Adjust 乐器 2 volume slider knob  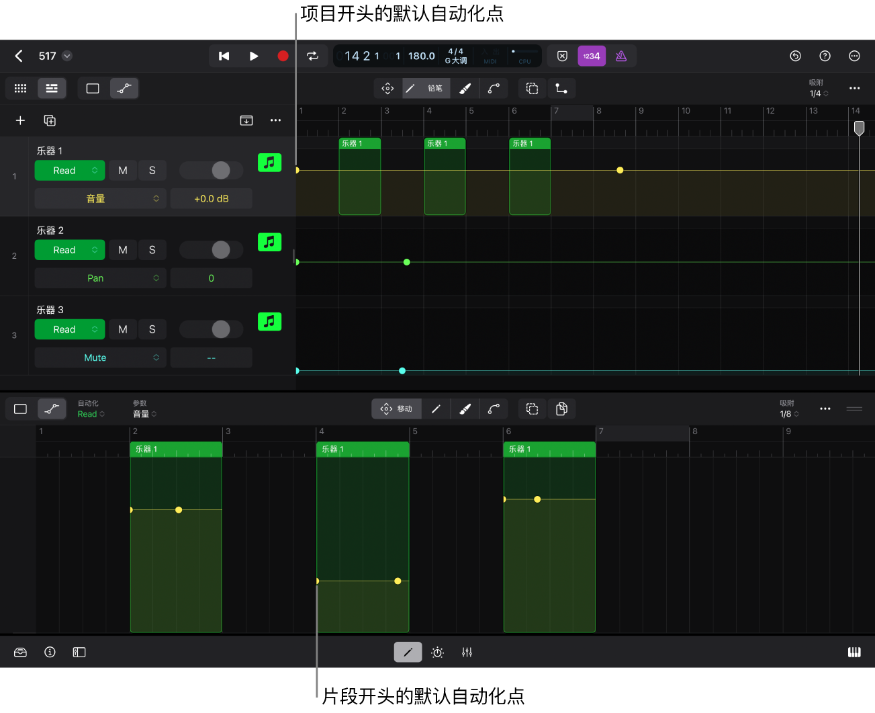pyautogui.click(x=221, y=250)
